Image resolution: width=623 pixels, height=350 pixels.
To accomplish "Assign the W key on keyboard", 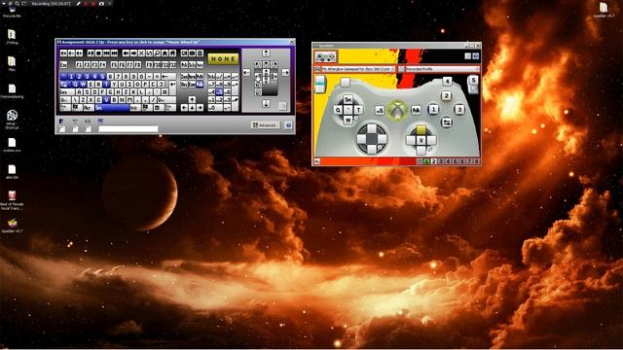I will tap(84, 85).
